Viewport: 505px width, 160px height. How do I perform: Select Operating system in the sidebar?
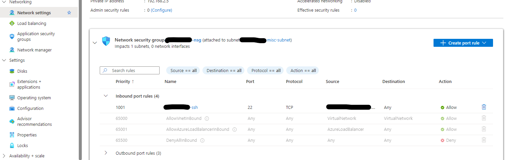pyautogui.click(x=34, y=98)
